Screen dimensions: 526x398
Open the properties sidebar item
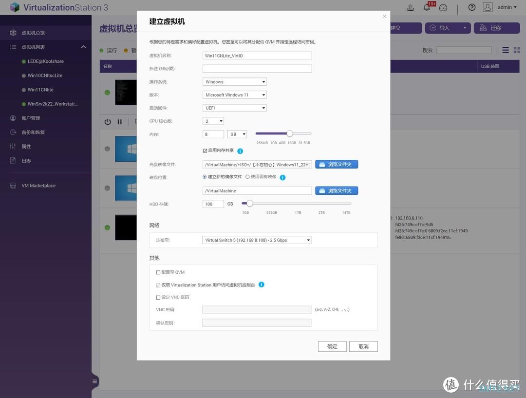point(26,146)
